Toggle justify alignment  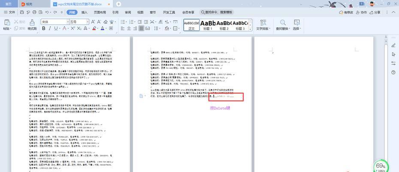[141, 28]
